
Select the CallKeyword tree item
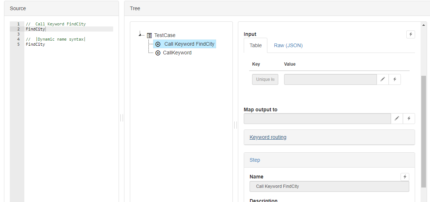point(177,53)
